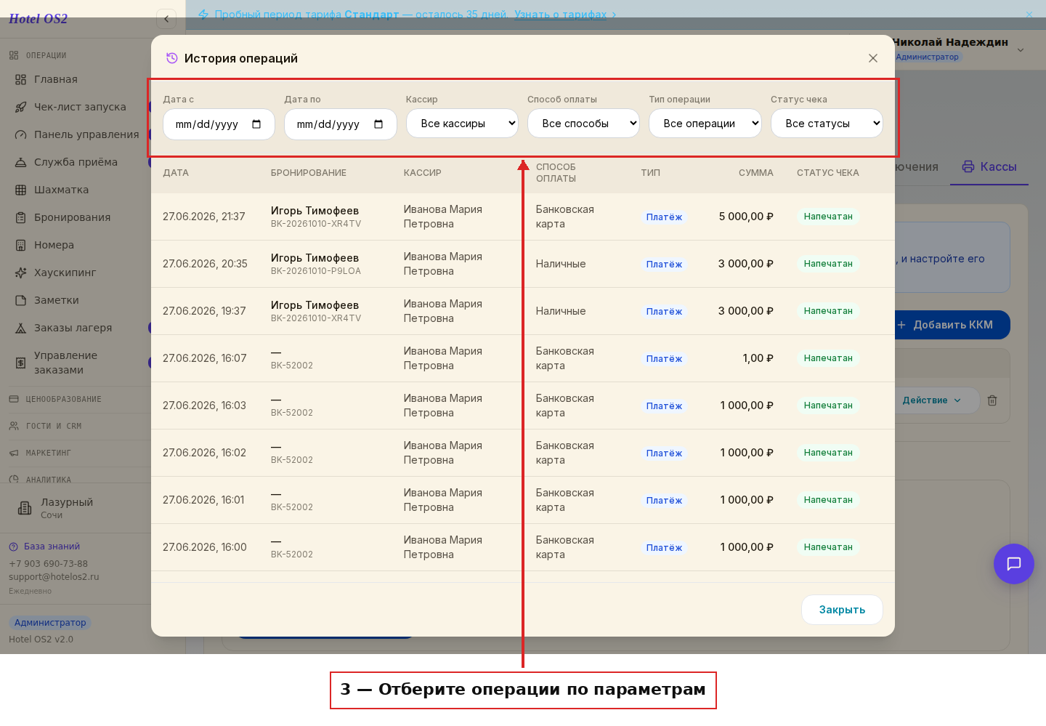The image size is (1046, 726).
Task: Open the chat support bubble
Action: coord(1014,564)
